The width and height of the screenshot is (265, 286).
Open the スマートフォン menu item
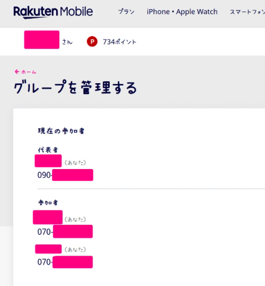pos(247,12)
